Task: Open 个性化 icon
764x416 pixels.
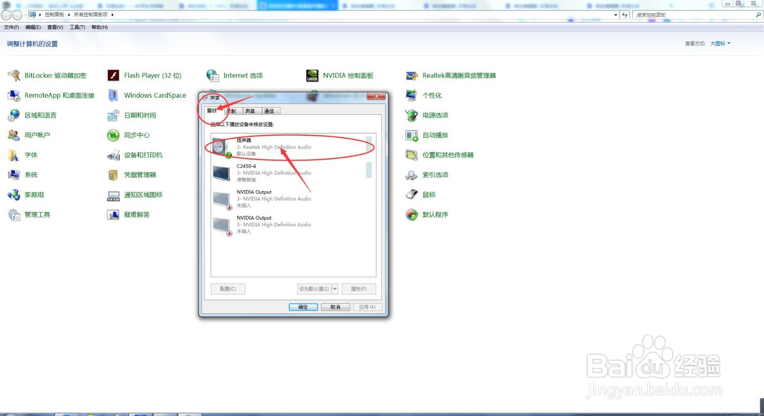Action: click(x=412, y=95)
